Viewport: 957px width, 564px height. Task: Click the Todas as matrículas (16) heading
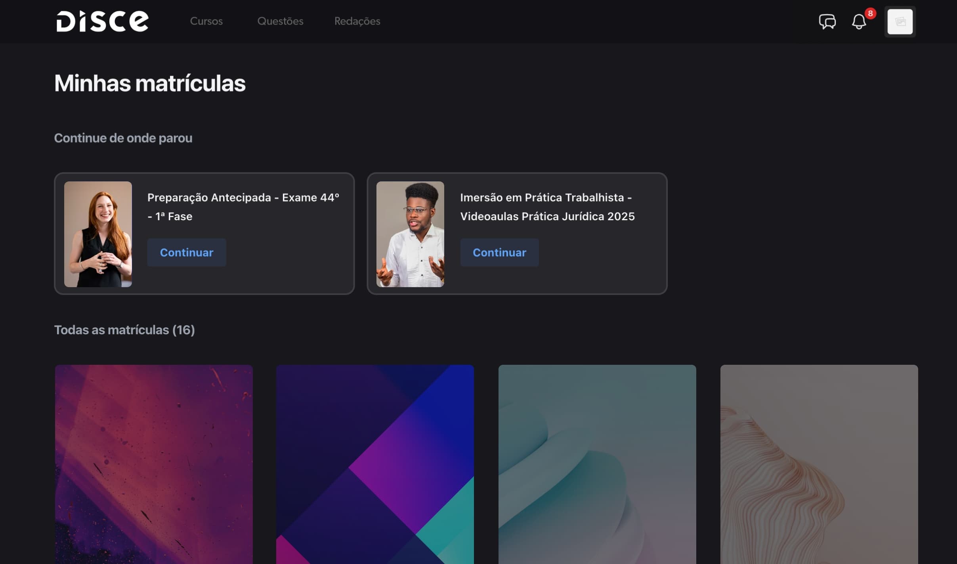point(124,330)
